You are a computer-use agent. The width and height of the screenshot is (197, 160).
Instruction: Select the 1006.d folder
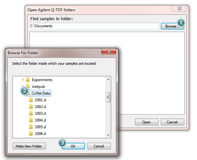pos(40,133)
